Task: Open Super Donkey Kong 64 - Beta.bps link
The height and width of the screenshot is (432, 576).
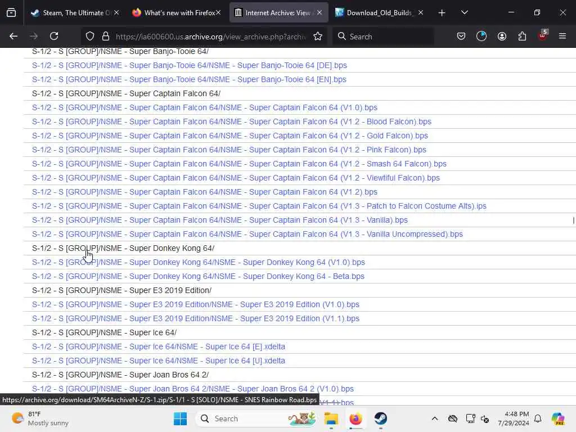Action: pos(198,276)
